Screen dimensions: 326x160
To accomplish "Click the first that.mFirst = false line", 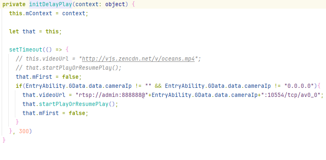I will (48, 77).
